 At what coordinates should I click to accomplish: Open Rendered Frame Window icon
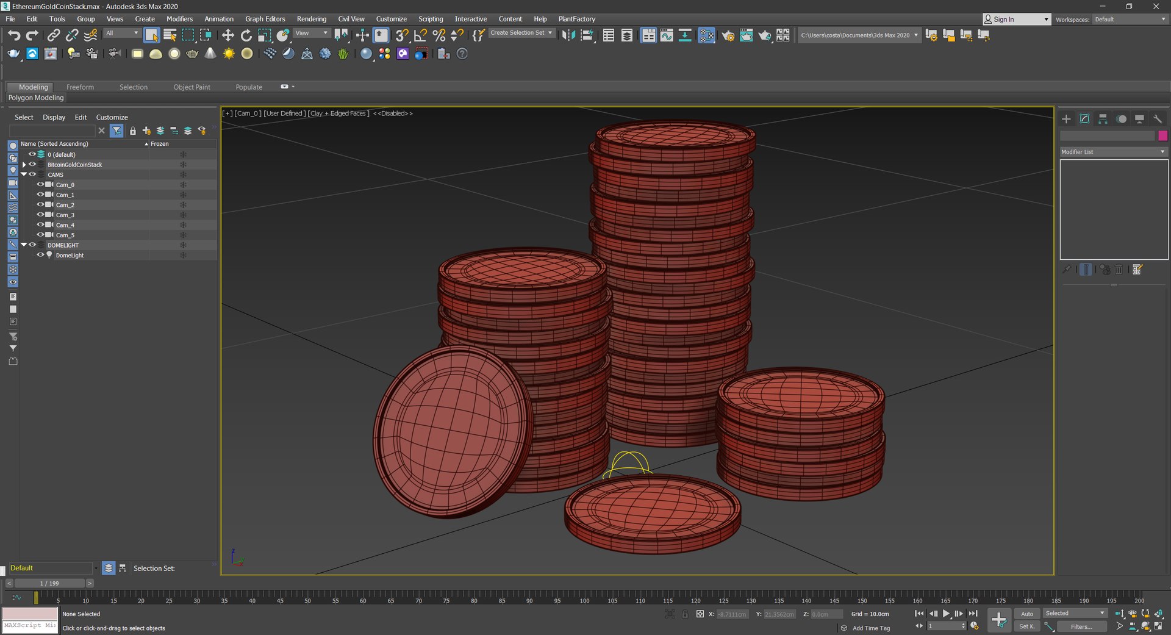tap(746, 35)
